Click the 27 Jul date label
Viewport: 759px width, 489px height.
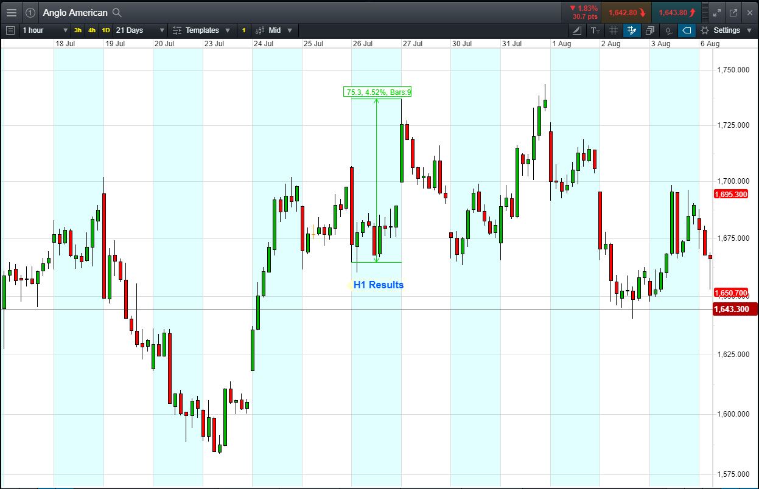click(413, 44)
